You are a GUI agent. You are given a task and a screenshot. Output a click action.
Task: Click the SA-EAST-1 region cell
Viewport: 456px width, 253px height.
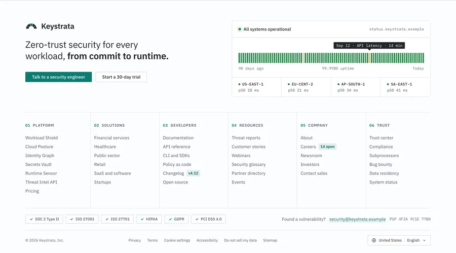click(x=405, y=87)
